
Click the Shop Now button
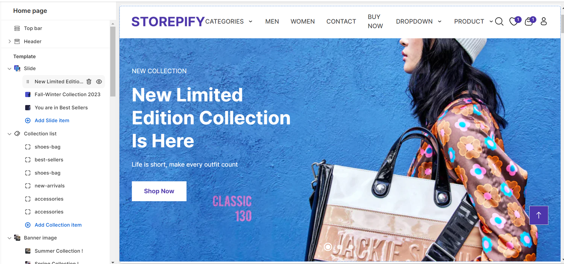[x=159, y=191]
